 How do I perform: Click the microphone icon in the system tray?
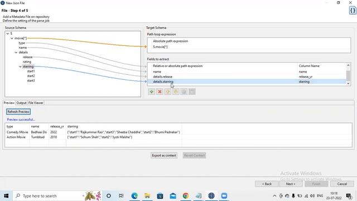tap(293, 196)
